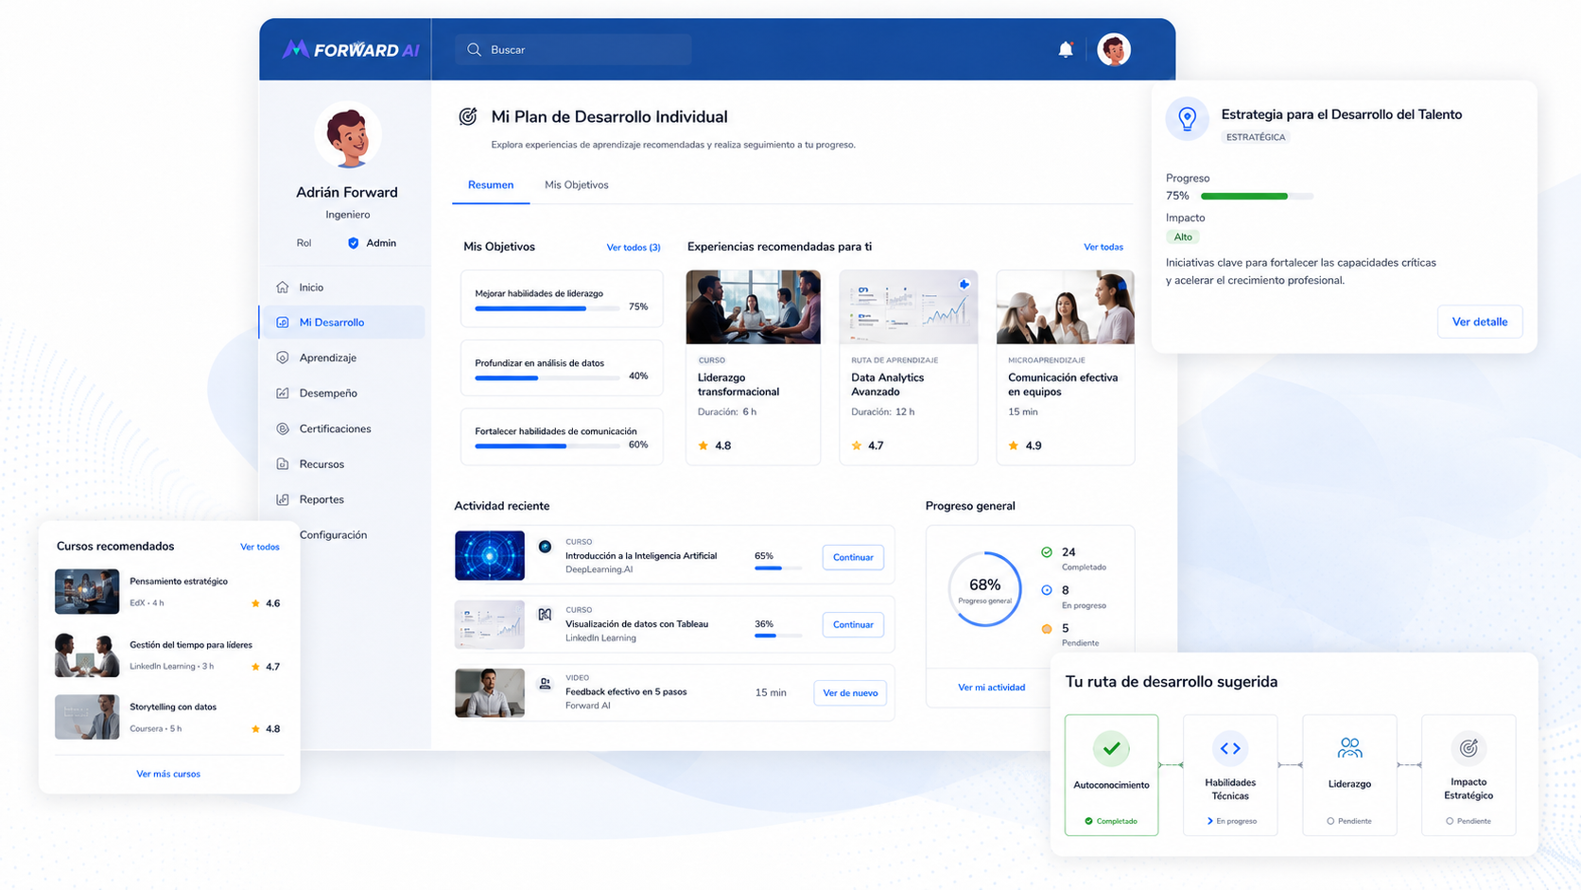Select the Aprendizaje sidebar icon
The height and width of the screenshot is (890, 1581).
pyautogui.click(x=283, y=358)
